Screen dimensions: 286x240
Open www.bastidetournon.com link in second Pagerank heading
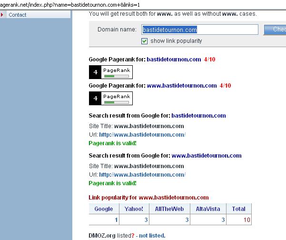pos(182,86)
